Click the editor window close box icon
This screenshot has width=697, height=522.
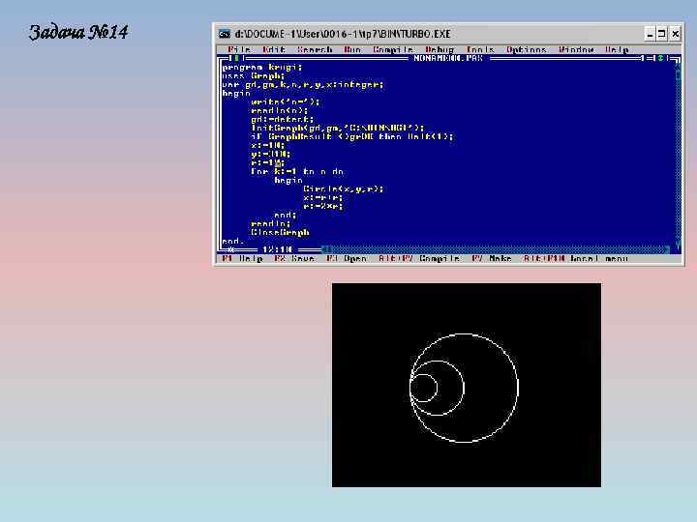(x=236, y=58)
